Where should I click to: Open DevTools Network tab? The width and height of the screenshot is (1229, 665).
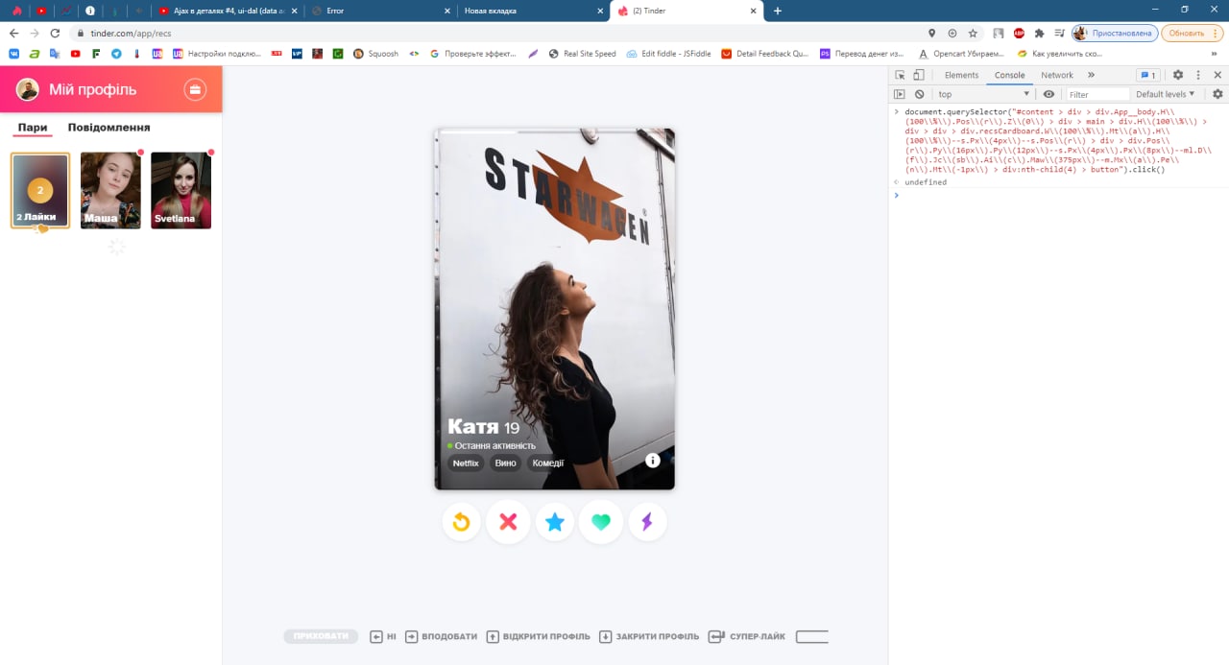[x=1057, y=75]
